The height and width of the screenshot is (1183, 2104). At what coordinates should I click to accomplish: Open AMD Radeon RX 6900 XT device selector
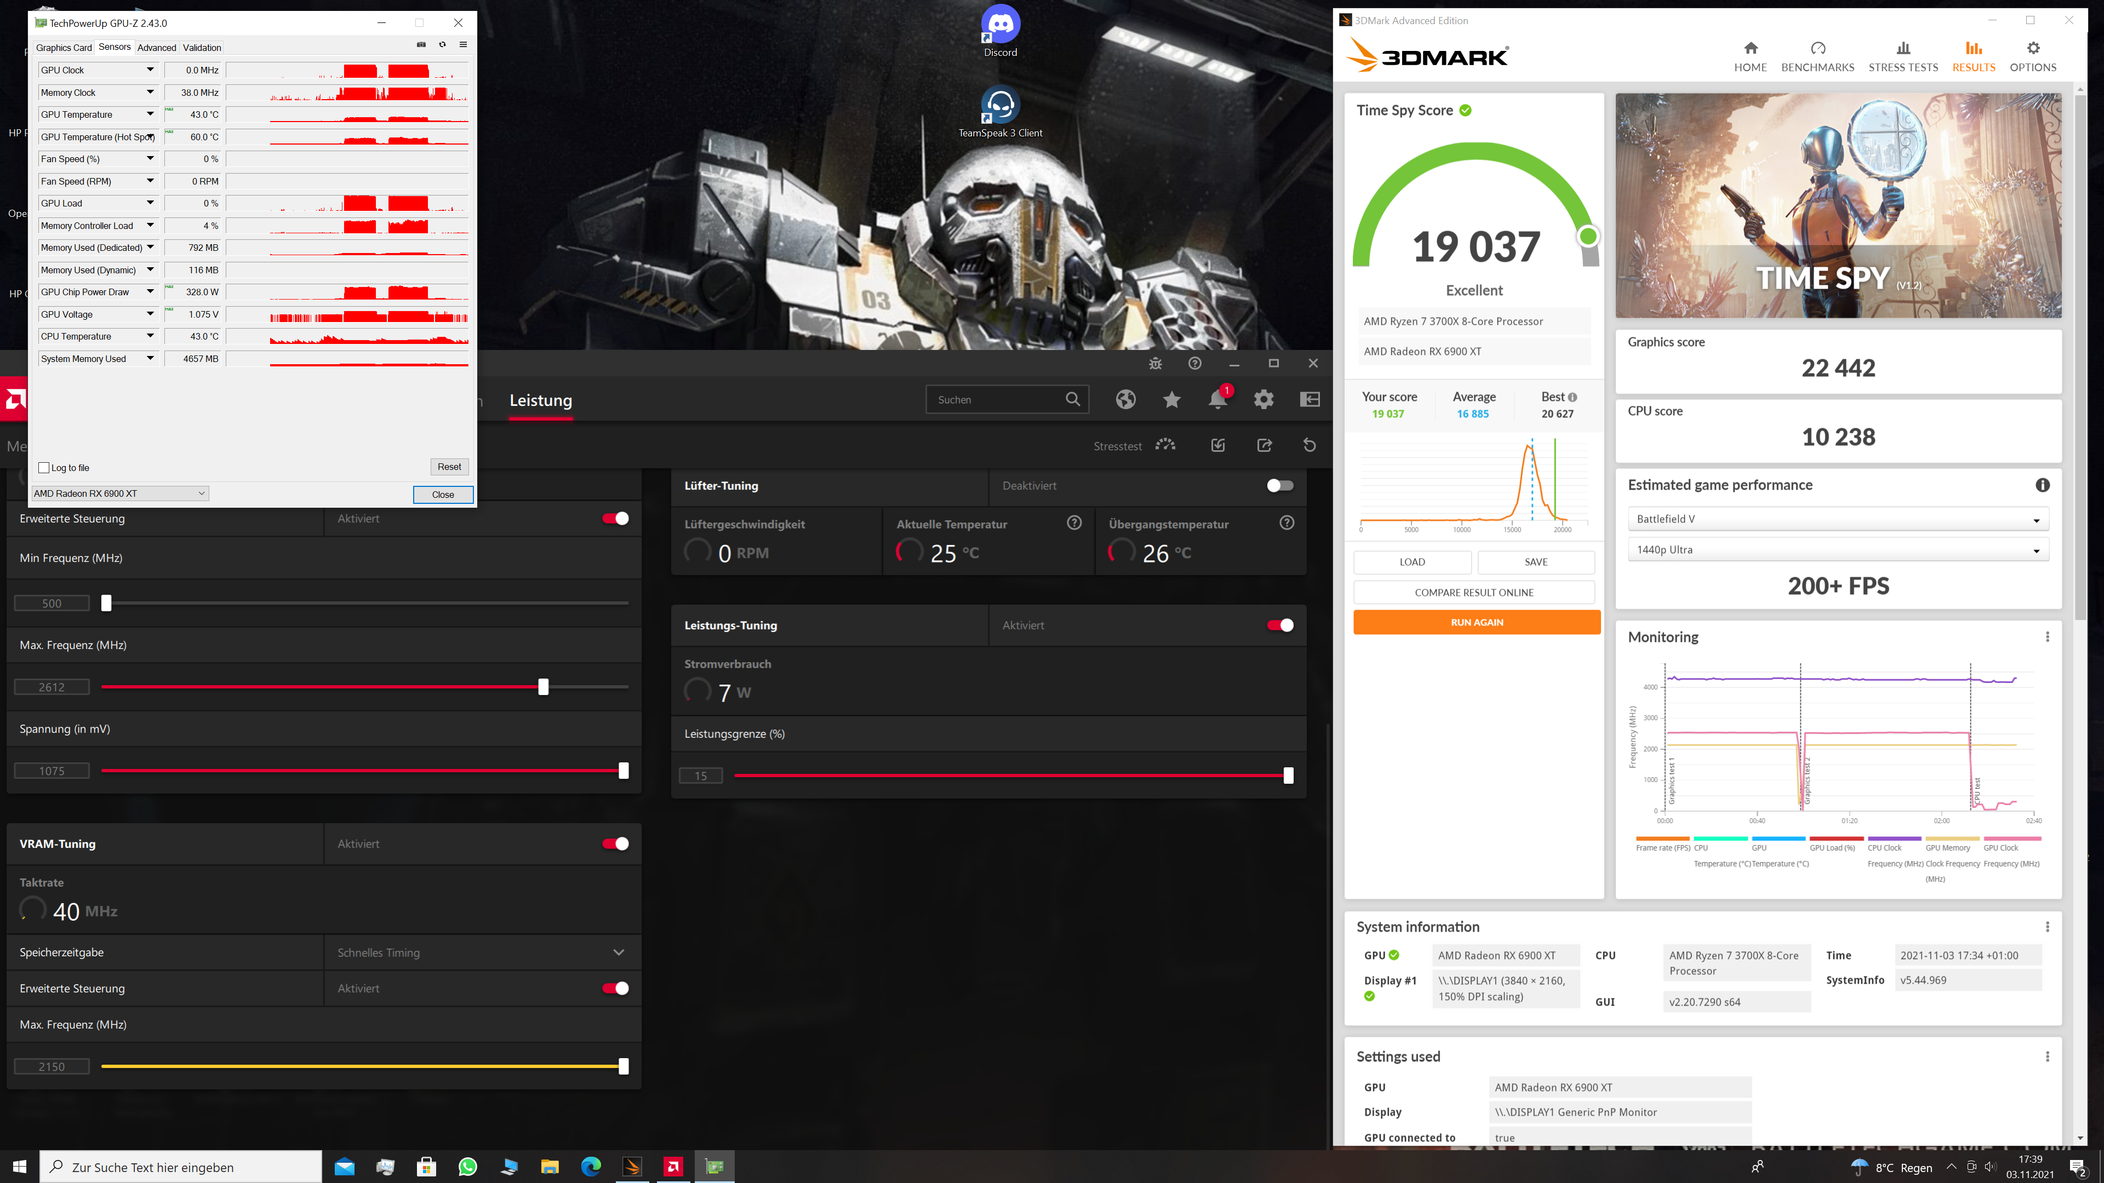click(x=119, y=493)
